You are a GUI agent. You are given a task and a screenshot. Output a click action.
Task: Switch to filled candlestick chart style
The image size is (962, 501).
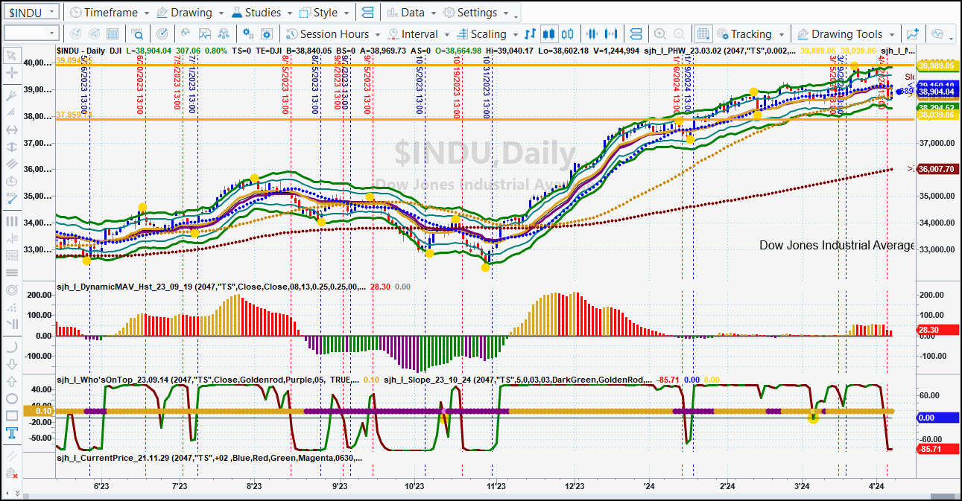click(549, 33)
